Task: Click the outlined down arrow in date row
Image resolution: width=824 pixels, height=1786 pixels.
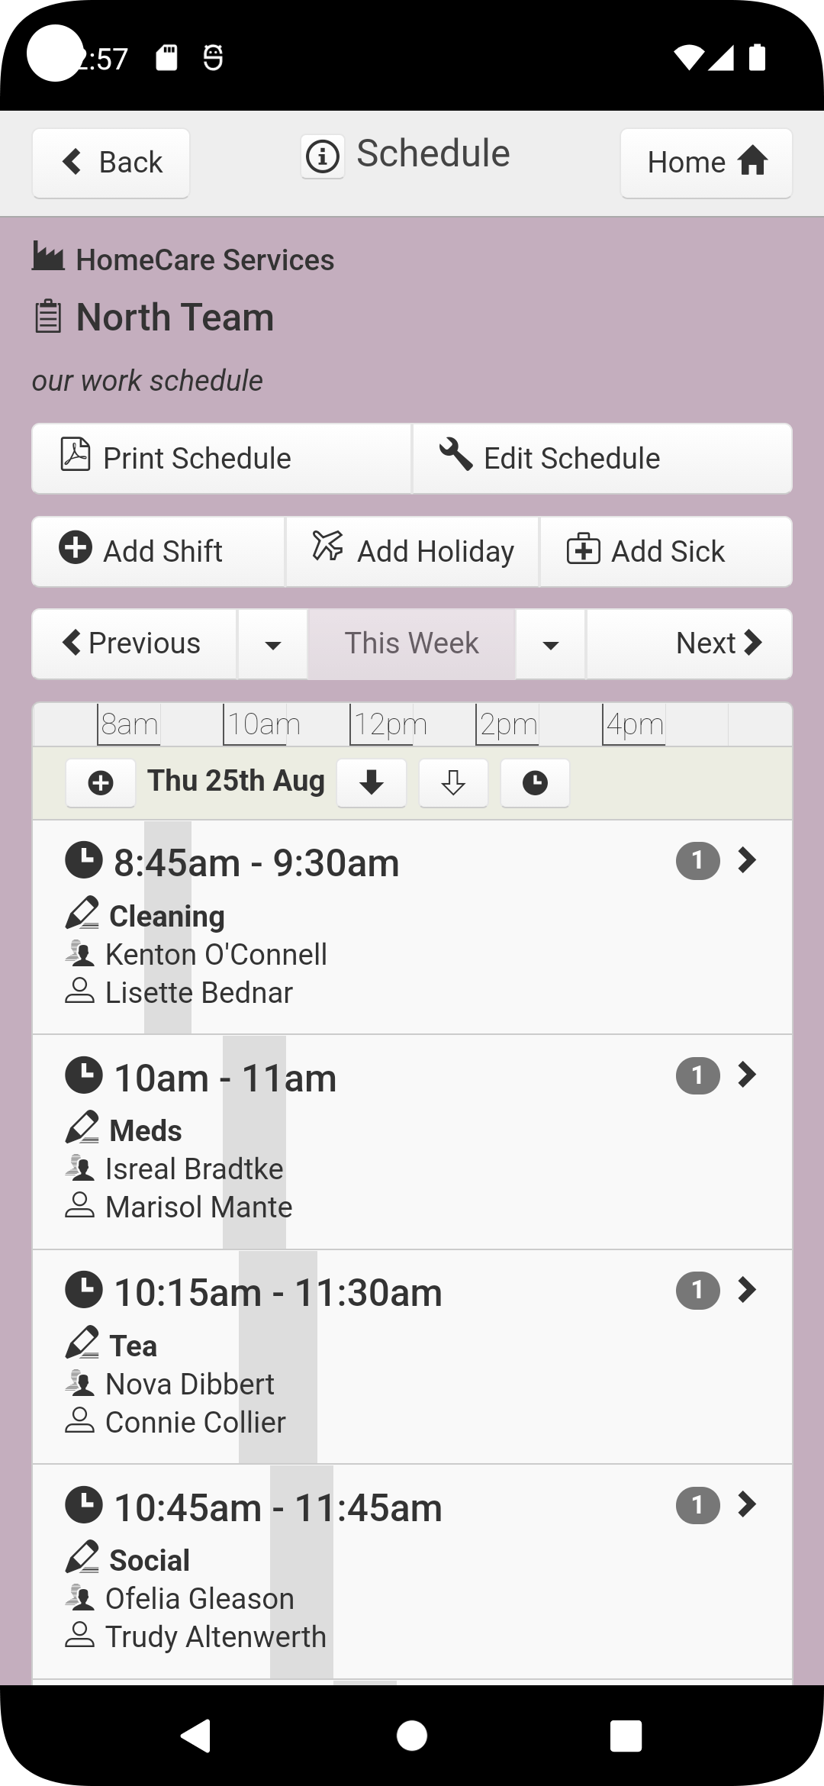Action: [453, 783]
